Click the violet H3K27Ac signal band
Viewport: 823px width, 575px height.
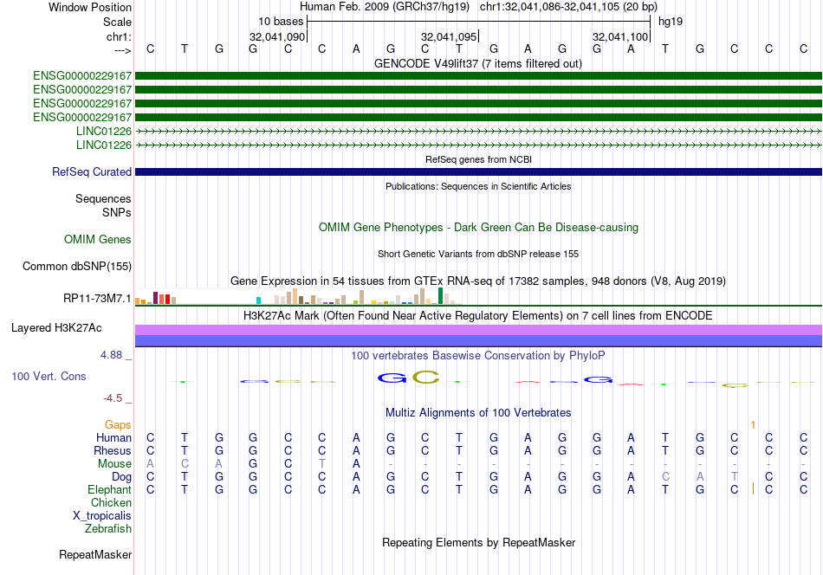478,330
